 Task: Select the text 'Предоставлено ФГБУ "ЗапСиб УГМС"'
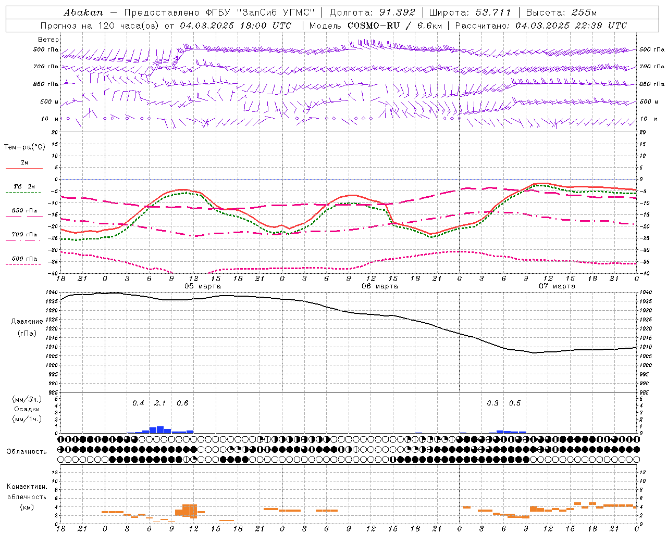click(x=219, y=12)
